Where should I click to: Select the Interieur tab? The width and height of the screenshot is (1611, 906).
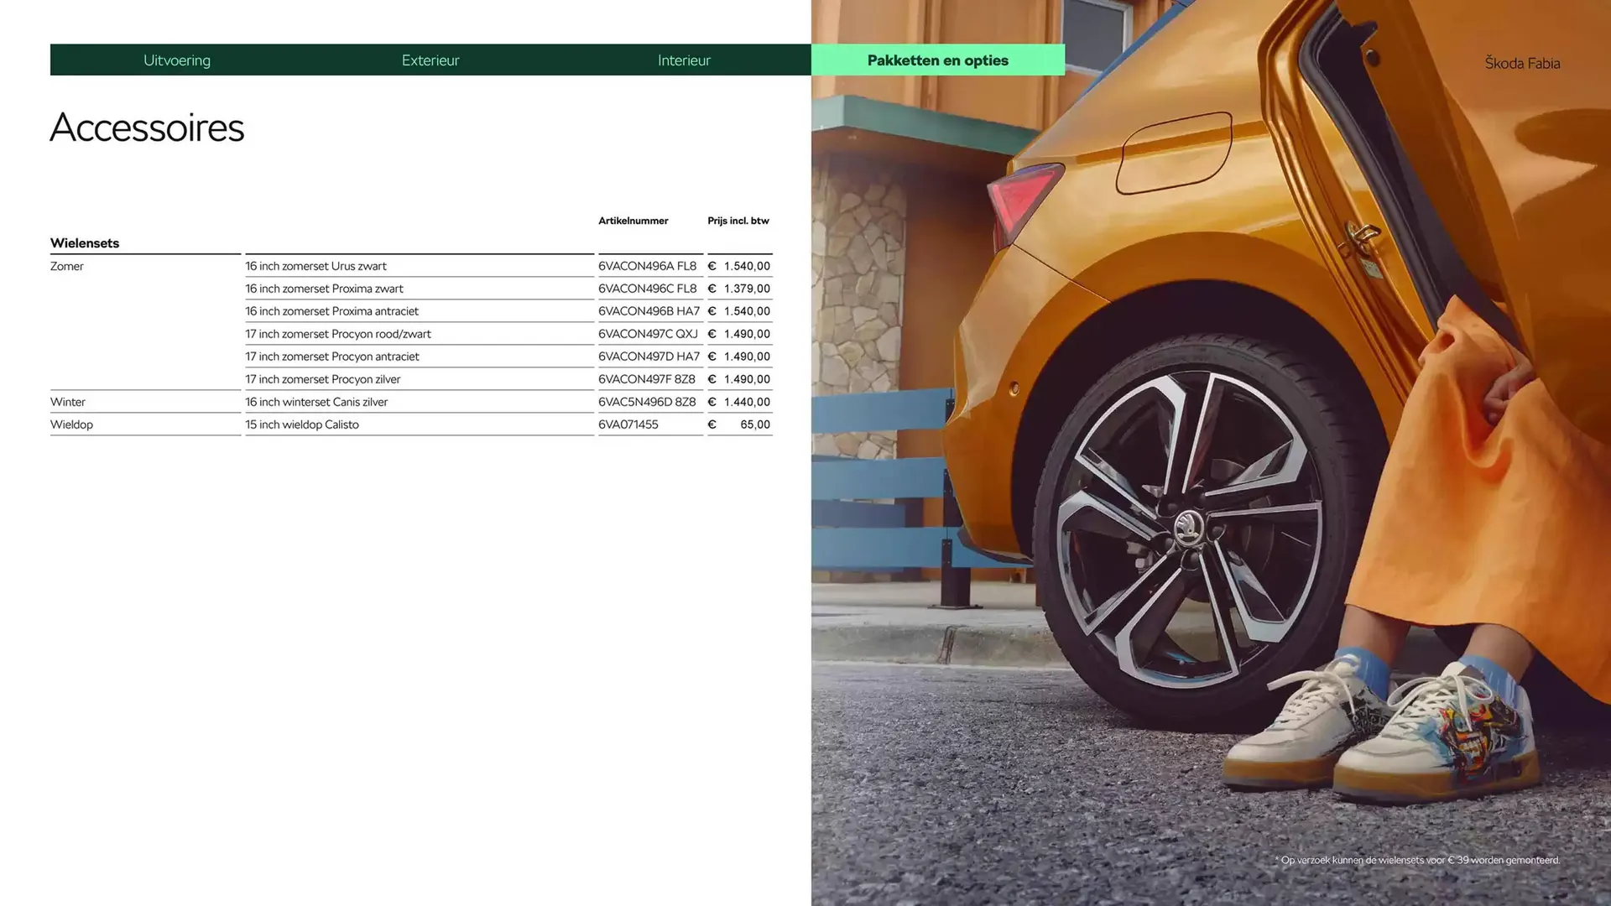coord(684,60)
